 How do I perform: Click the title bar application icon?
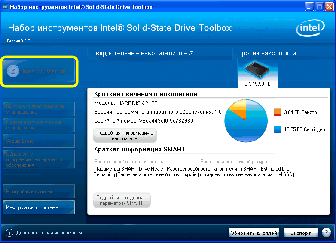pyautogui.click(x=5, y=7)
